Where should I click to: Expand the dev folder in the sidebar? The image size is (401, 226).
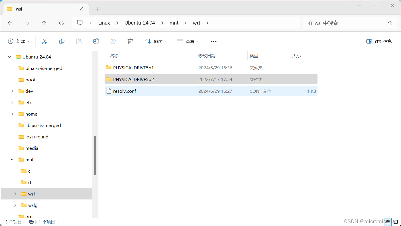point(12,91)
